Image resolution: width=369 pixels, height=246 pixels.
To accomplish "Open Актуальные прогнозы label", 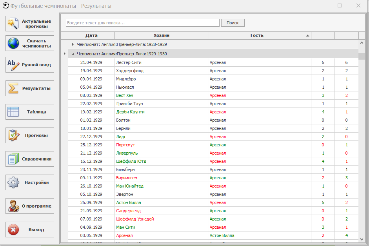I will (36, 24).
